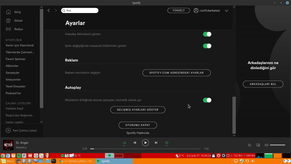Open Albümler in library
The width and height of the screenshot is (291, 164).
pyautogui.click(x=12, y=66)
